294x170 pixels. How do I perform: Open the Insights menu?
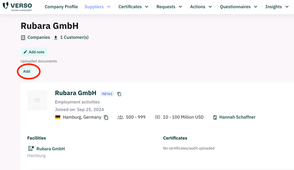click(277, 7)
